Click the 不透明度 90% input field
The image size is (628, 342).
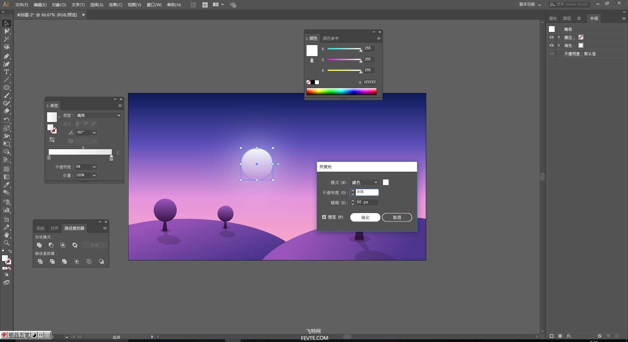click(x=367, y=192)
